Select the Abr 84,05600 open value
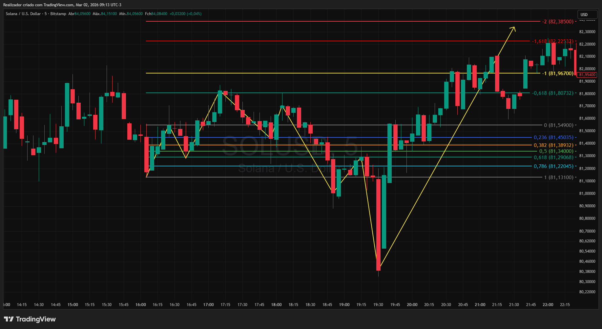 79,14
